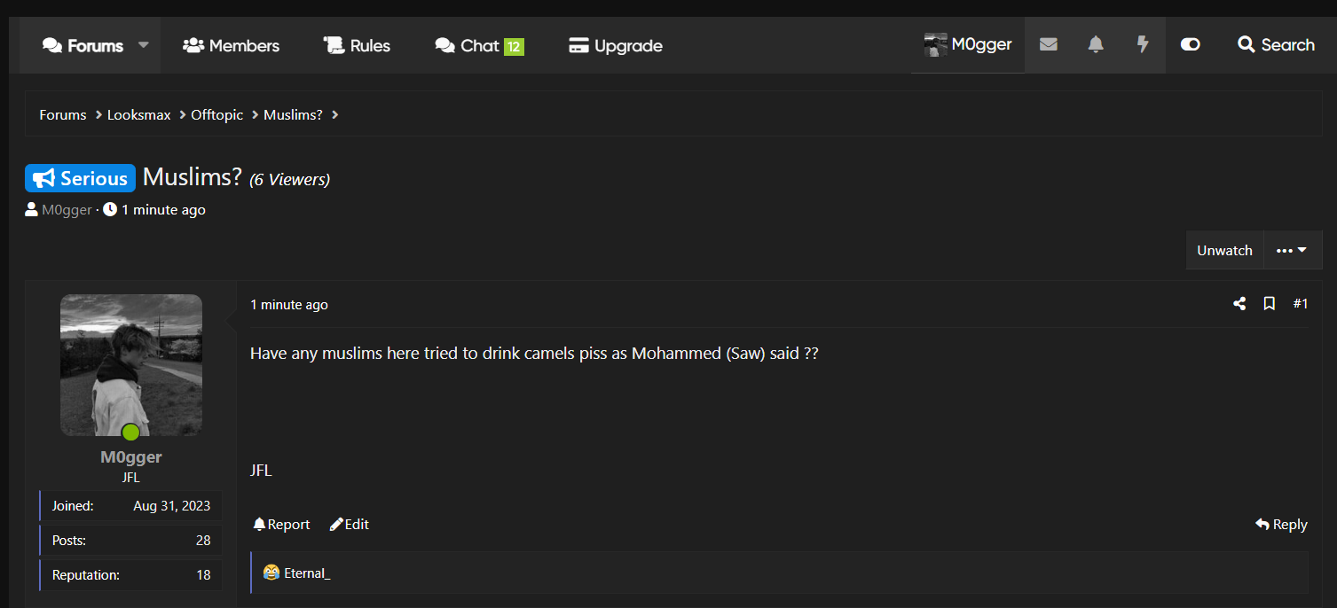Open the Members page
The width and height of the screenshot is (1337, 608).
[231, 45]
